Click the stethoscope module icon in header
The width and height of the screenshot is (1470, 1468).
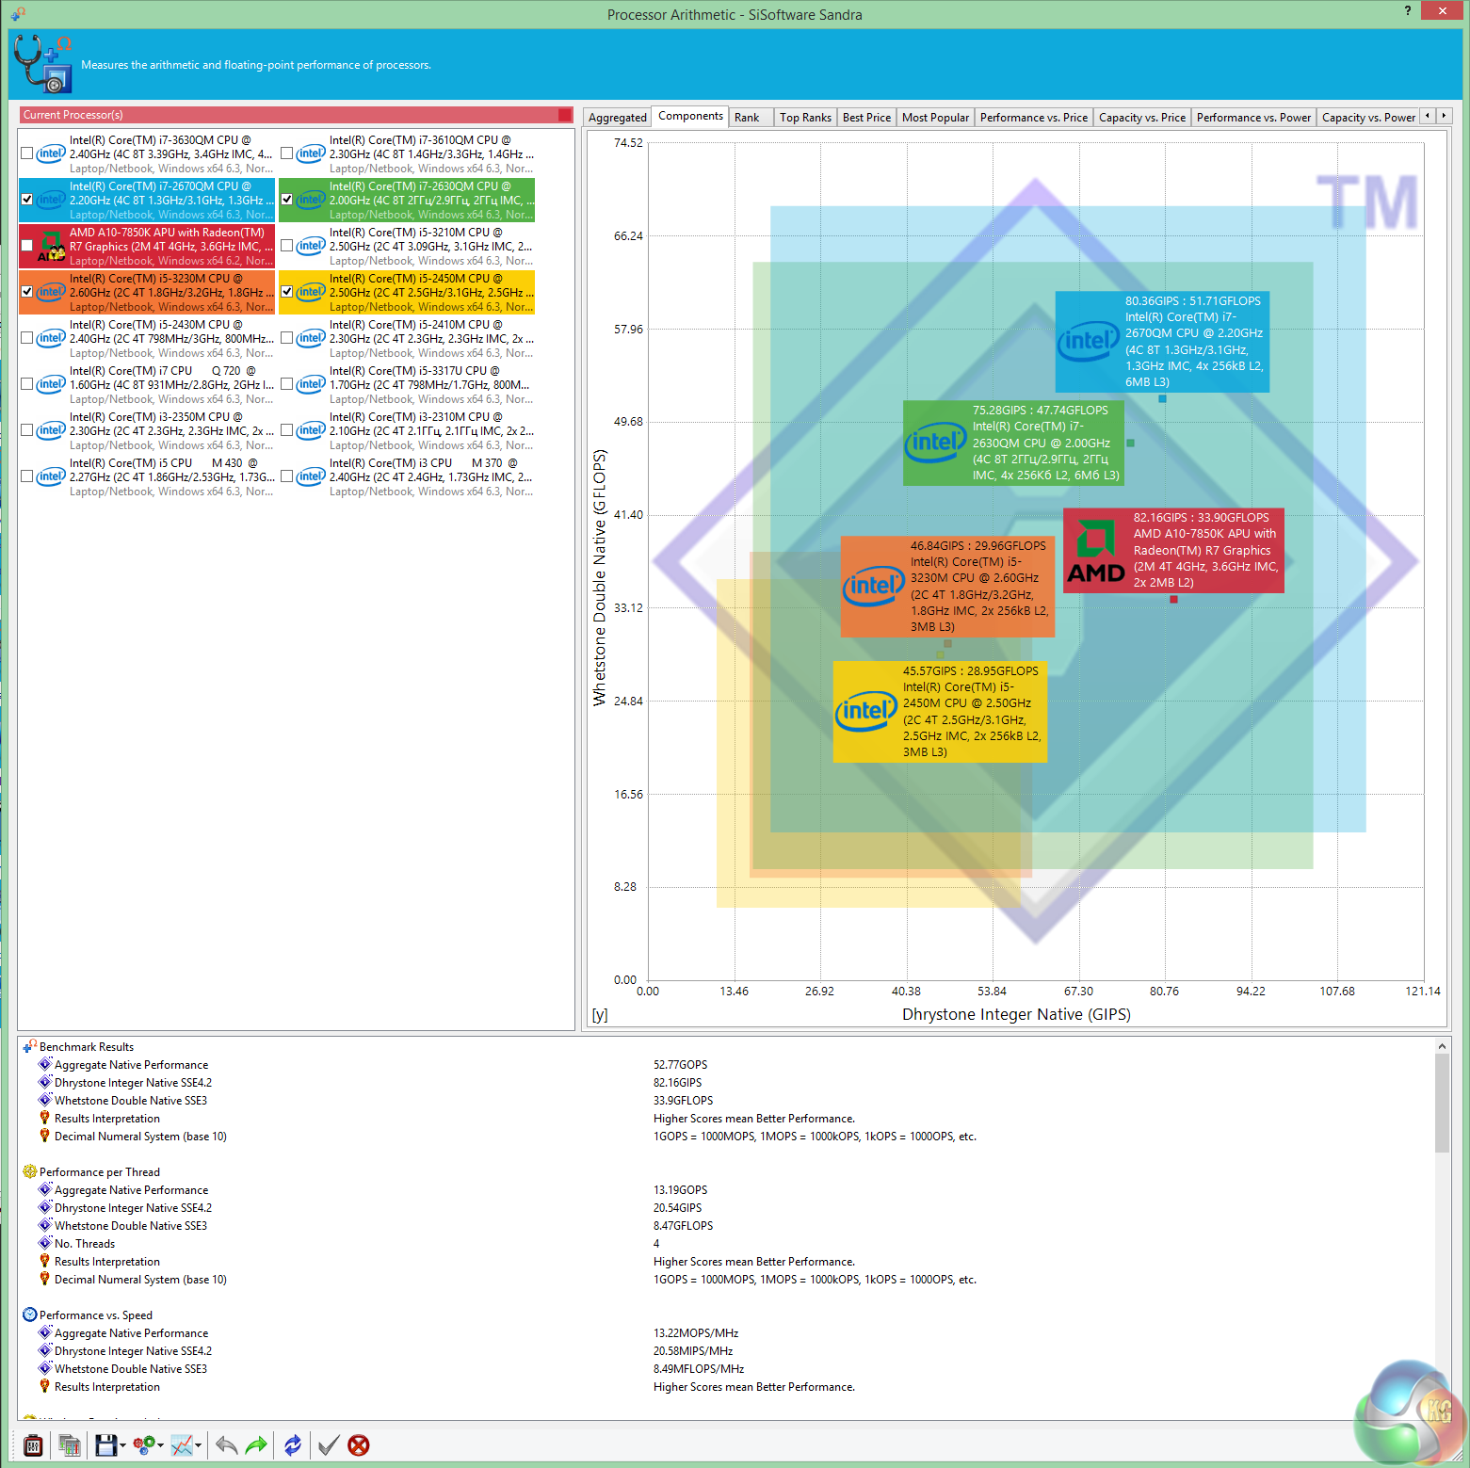(x=43, y=64)
